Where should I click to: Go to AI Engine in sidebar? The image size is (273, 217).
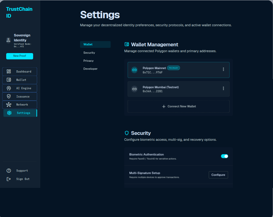19,88
